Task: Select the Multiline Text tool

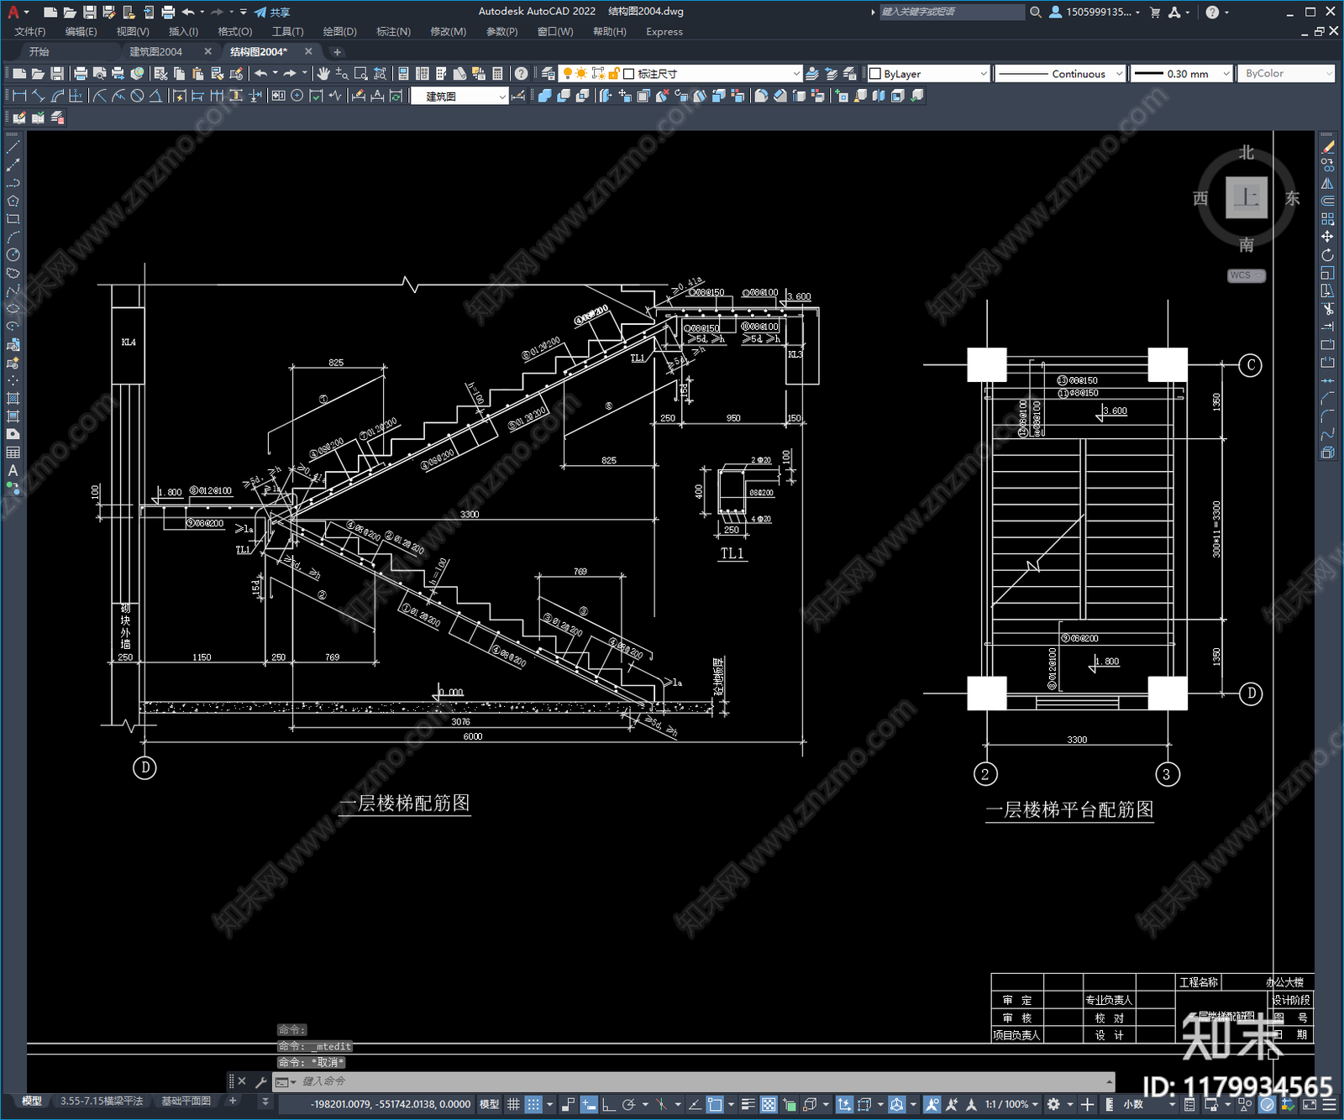Action: tap(13, 471)
